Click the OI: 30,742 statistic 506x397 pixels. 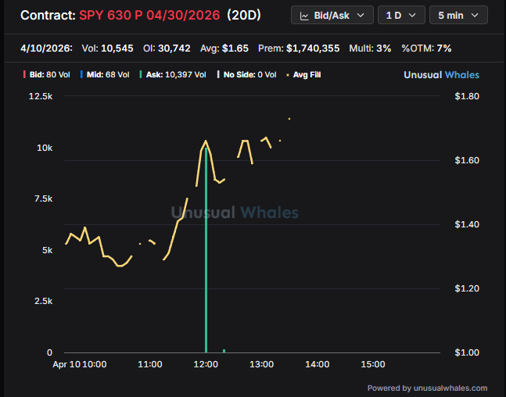point(167,48)
